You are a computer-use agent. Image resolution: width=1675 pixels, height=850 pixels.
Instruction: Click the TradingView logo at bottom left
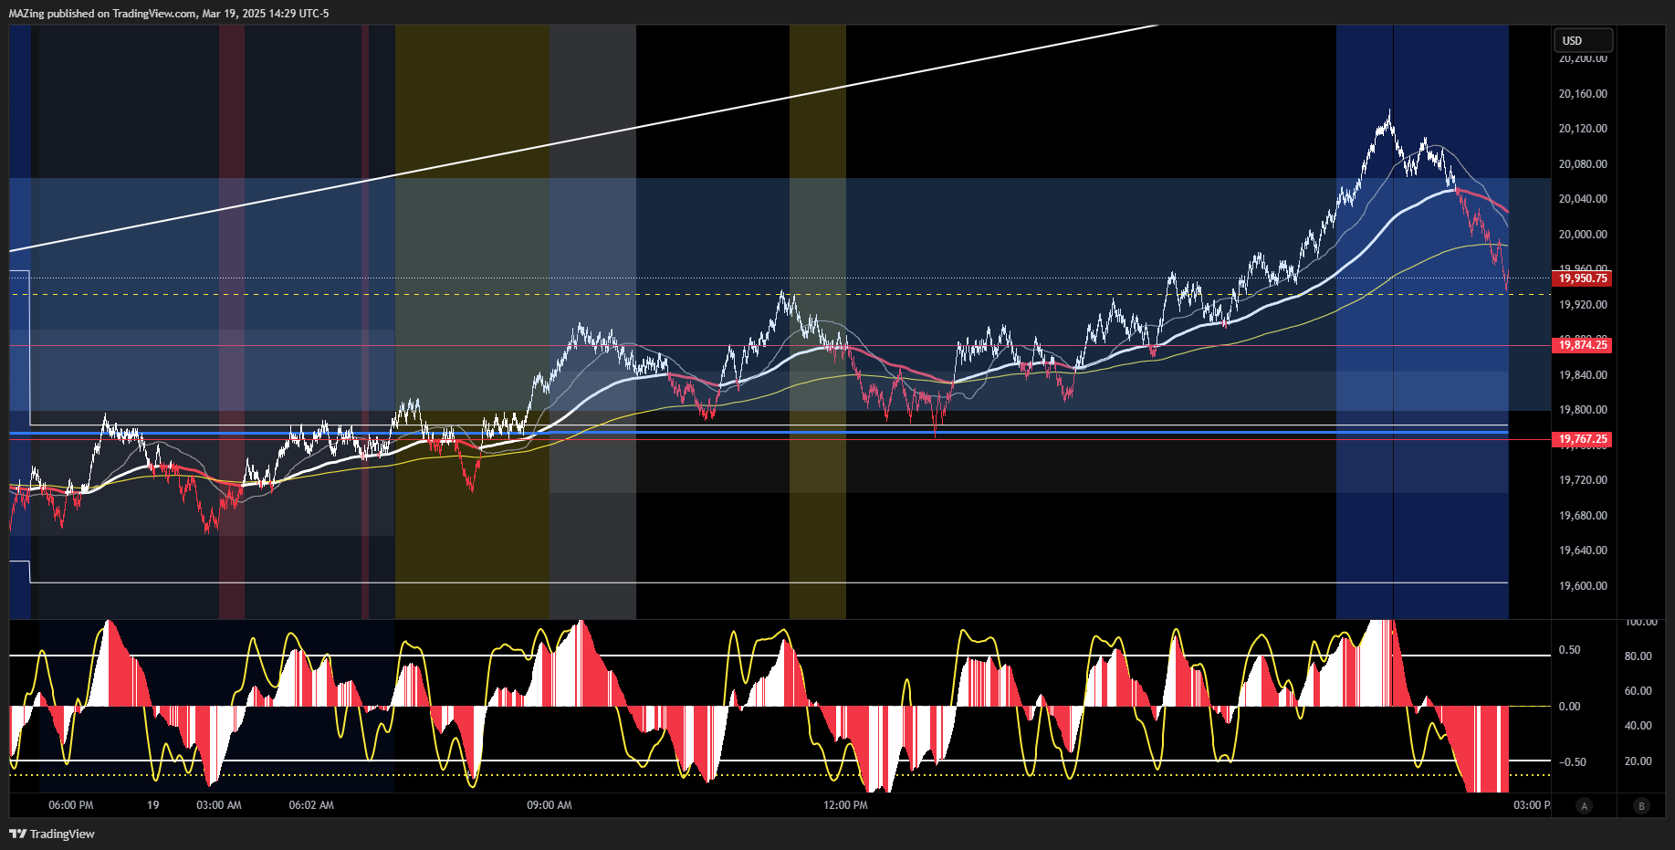pos(52,834)
